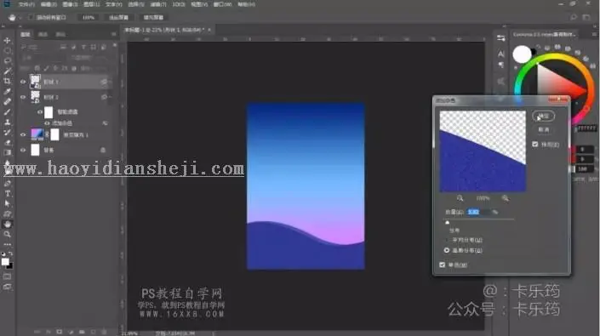Image resolution: width=600 pixels, height=336 pixels.
Task: Toggle Add Noise smart filter visibility
Action: click(x=47, y=123)
